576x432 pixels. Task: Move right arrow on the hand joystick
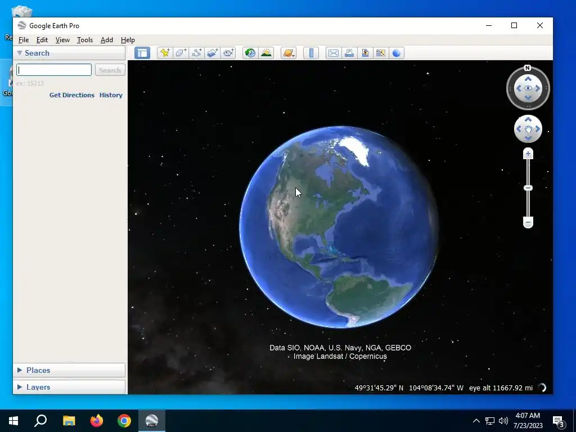tap(537, 129)
